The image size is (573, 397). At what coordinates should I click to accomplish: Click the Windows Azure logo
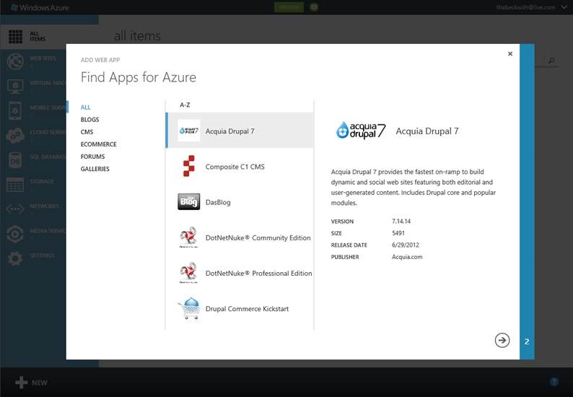click(x=40, y=7)
